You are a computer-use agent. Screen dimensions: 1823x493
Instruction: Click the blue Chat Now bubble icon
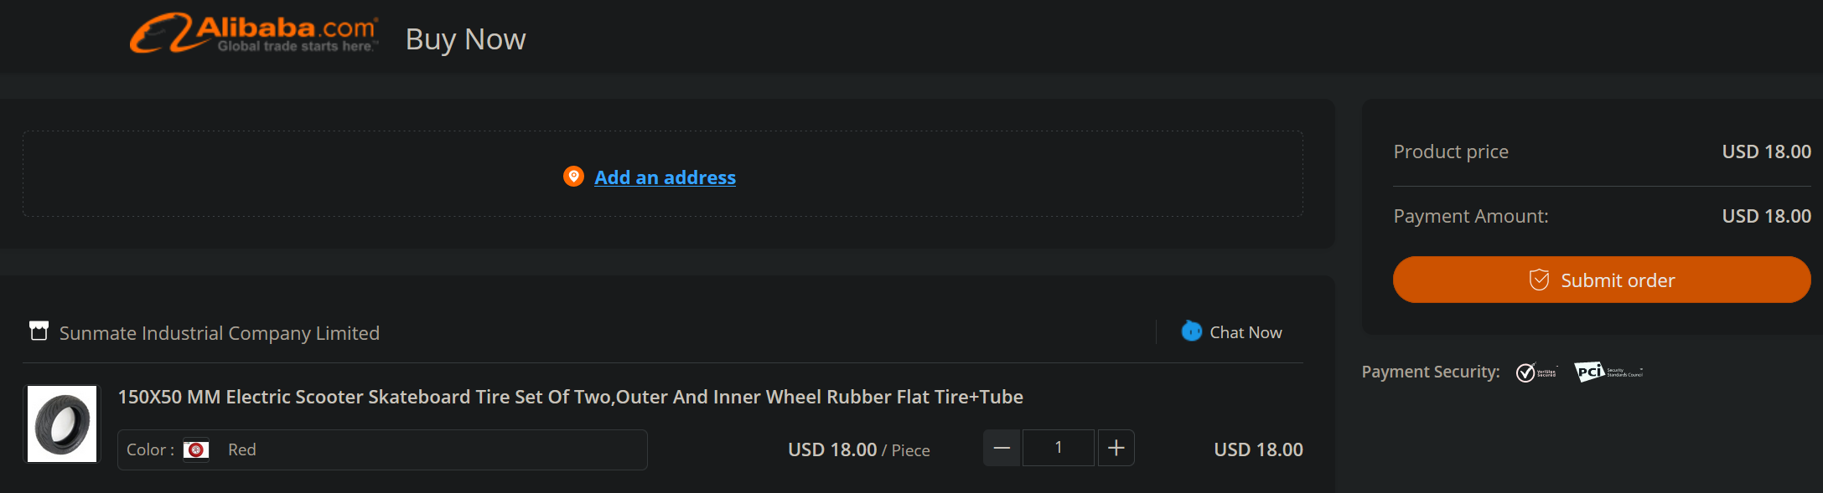1191,331
